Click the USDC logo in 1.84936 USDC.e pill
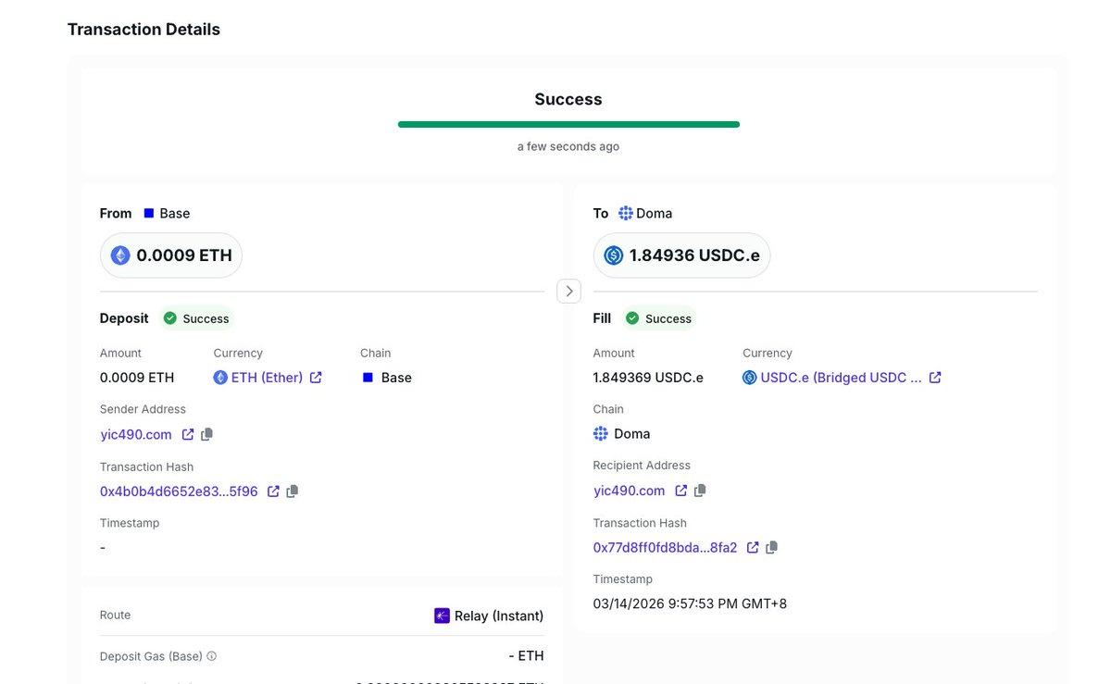 [614, 255]
